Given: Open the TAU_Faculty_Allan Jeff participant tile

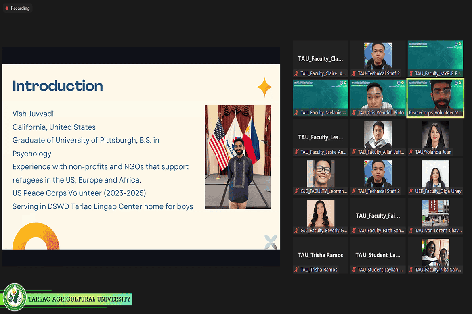Looking at the screenshot, I should [x=378, y=136].
